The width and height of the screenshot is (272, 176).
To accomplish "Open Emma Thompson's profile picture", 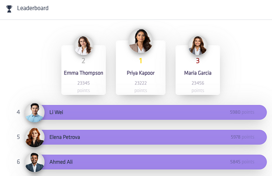I will (84, 45).
